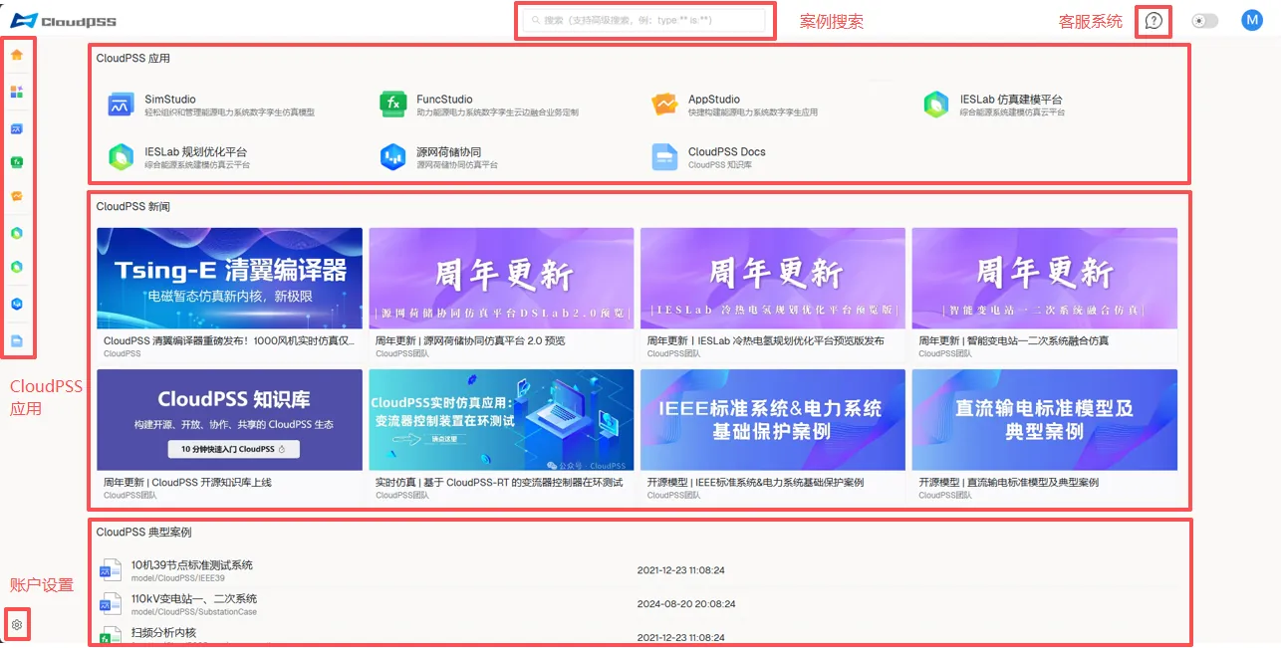Open case 110kV变电站一、二次系统
Screen dimensions: 1281x648
tap(194, 599)
